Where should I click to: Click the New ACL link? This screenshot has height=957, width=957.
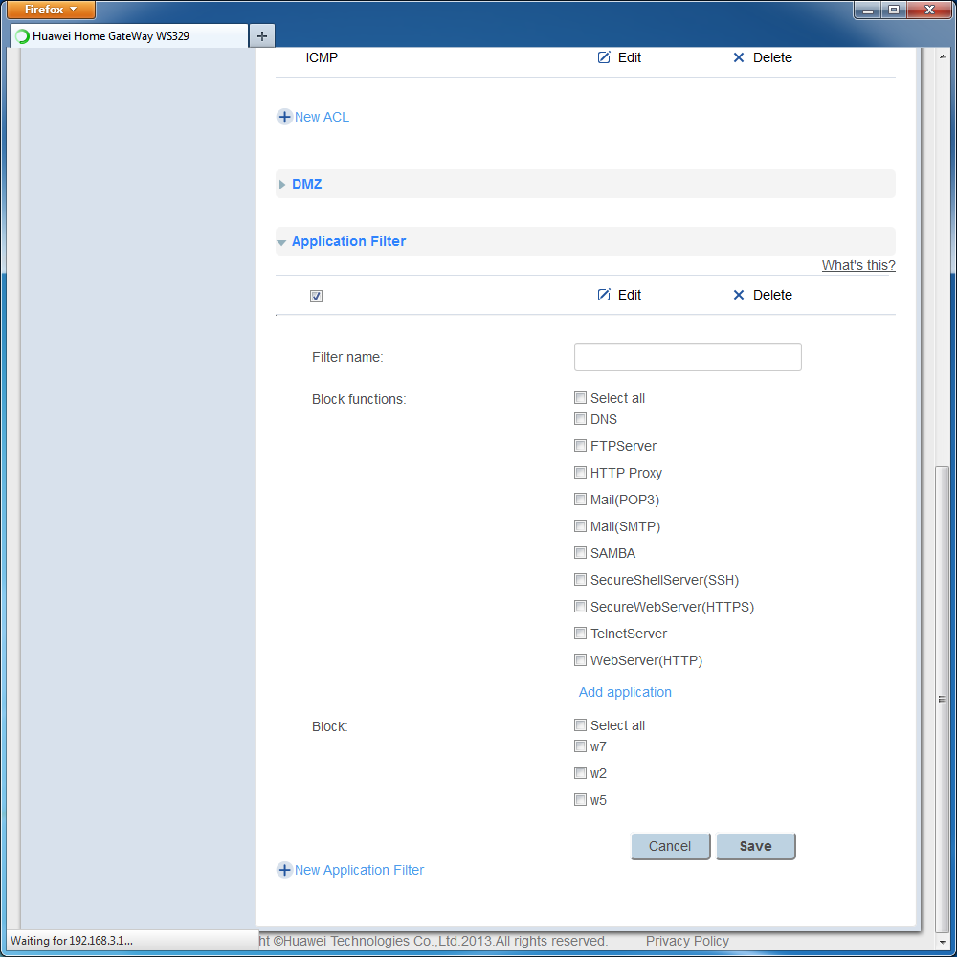[x=322, y=117]
